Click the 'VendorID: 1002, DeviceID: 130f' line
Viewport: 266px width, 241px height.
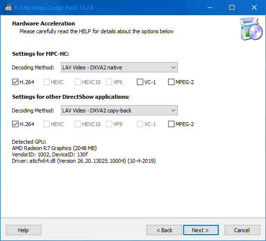click(x=50, y=154)
